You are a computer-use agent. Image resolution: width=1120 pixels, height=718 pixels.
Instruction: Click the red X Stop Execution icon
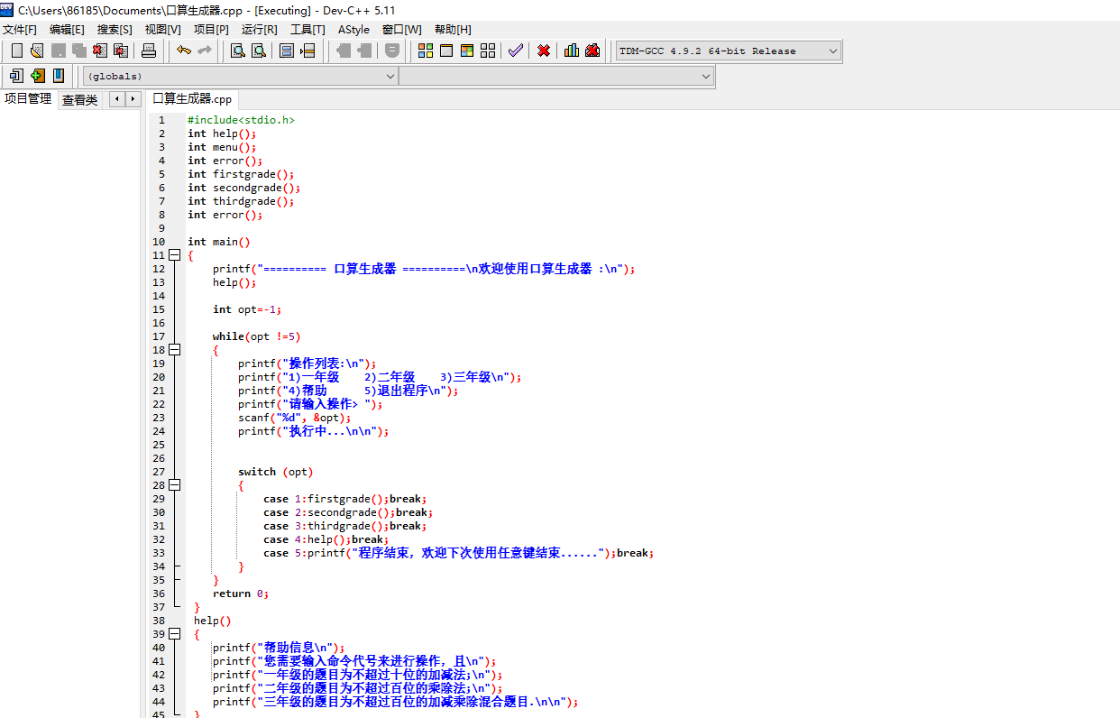pyautogui.click(x=544, y=51)
